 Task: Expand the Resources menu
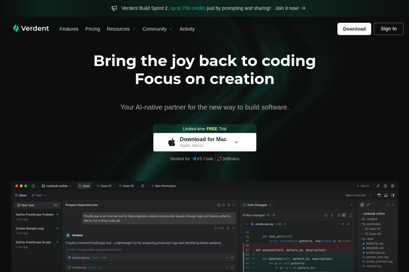click(121, 29)
